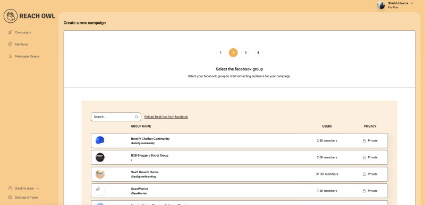The image size is (425, 205).
Task: Click Shiekh Usama account name
Action: point(398,3)
